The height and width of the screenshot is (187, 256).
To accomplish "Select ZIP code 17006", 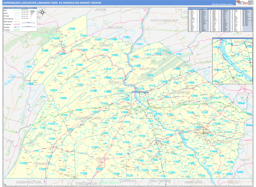I will 63,98.
